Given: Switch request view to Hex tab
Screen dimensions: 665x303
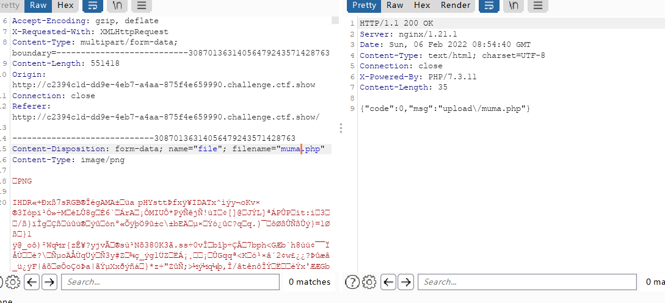Looking at the screenshot, I should (65, 5).
